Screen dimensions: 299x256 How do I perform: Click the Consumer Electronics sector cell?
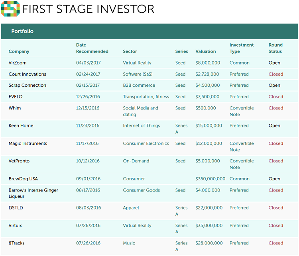(146, 143)
